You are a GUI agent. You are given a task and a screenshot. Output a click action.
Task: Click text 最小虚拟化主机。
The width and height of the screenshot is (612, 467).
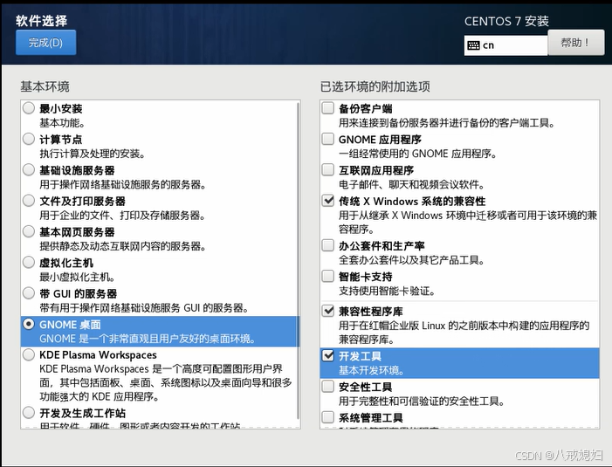click(78, 278)
